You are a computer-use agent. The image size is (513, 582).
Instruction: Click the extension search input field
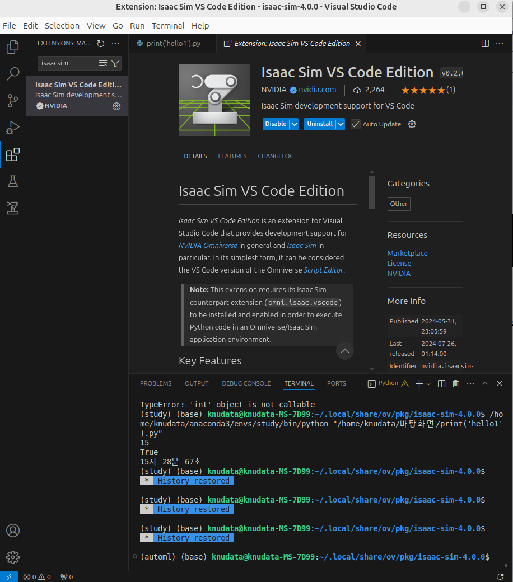click(68, 63)
